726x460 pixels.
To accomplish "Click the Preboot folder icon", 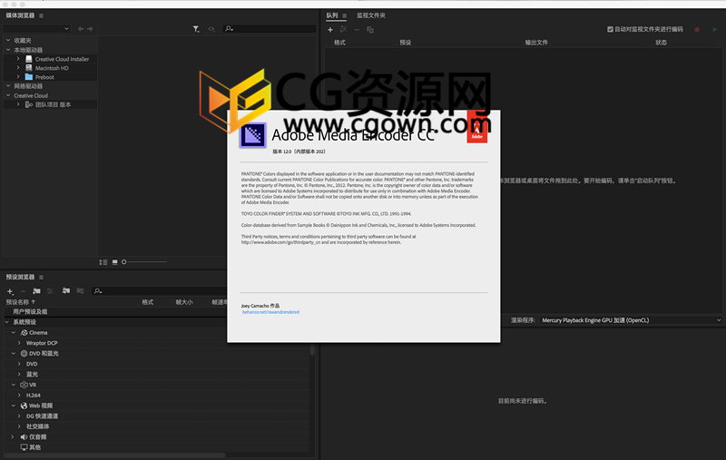I will [x=29, y=77].
